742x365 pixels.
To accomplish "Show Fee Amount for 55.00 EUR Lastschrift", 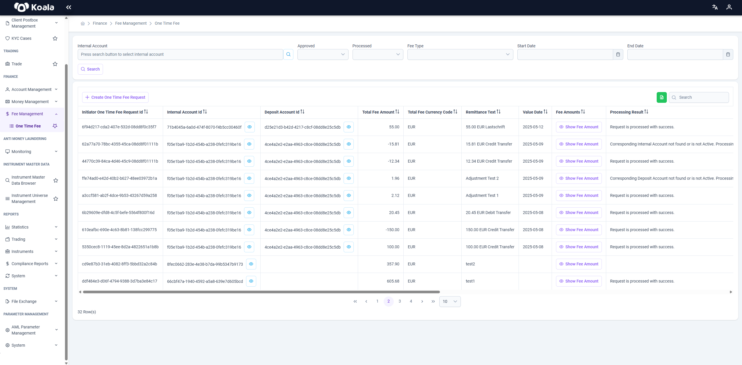I will pos(579,127).
